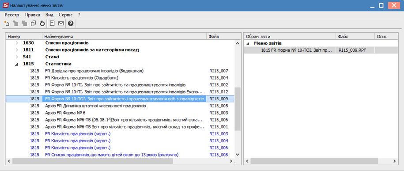Click file cell RI15_012
This screenshot has height=171, width=404.
click(x=219, y=91)
